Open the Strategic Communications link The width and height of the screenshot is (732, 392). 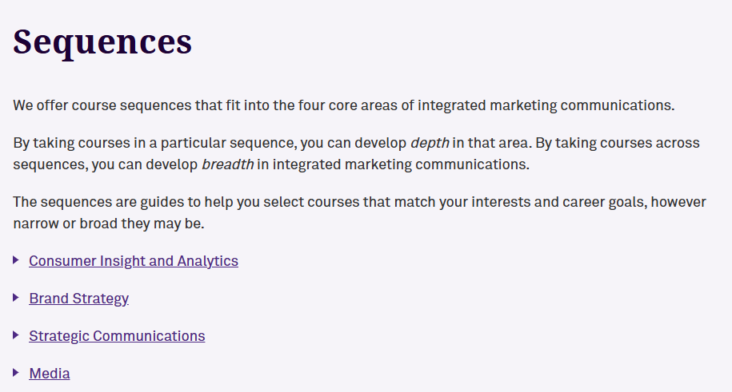(117, 336)
